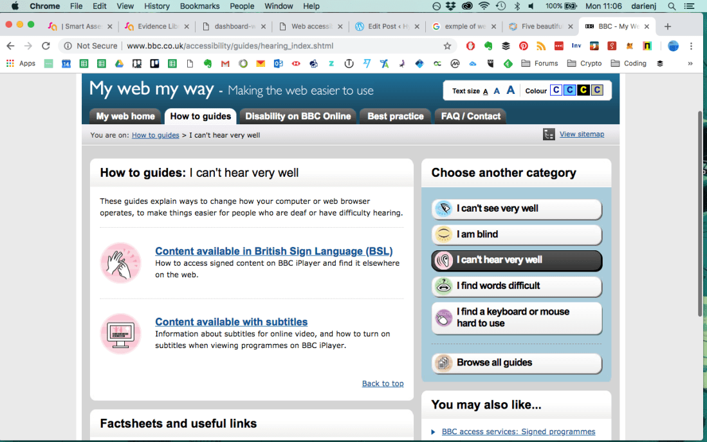Image resolution: width=707 pixels, height=442 pixels.
Task: Open the Gmail bookmark icon
Action: click(225, 64)
